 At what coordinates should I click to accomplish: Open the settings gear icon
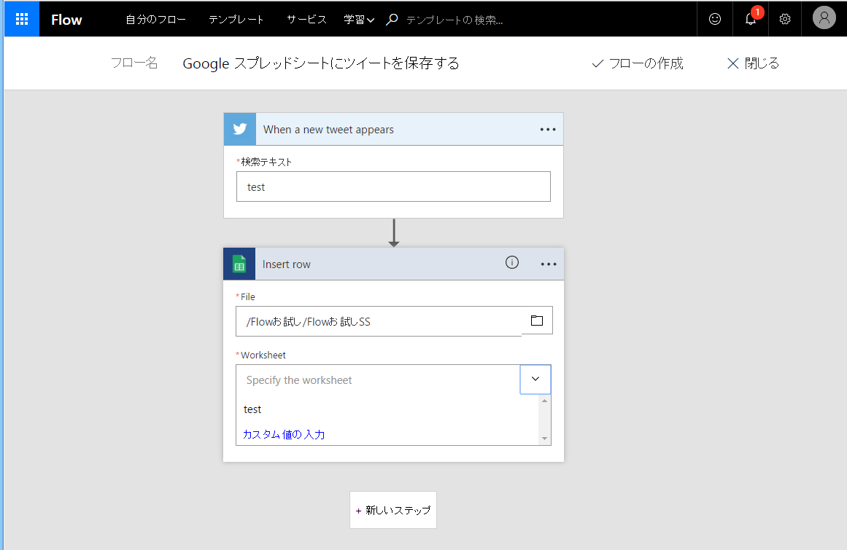click(x=785, y=20)
